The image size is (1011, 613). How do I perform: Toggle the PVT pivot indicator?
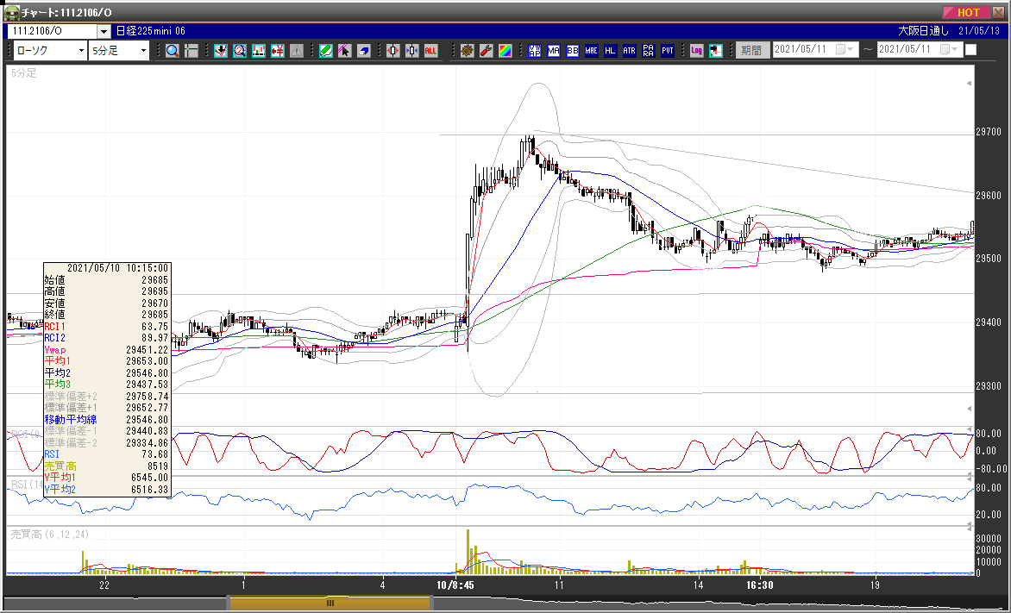668,50
